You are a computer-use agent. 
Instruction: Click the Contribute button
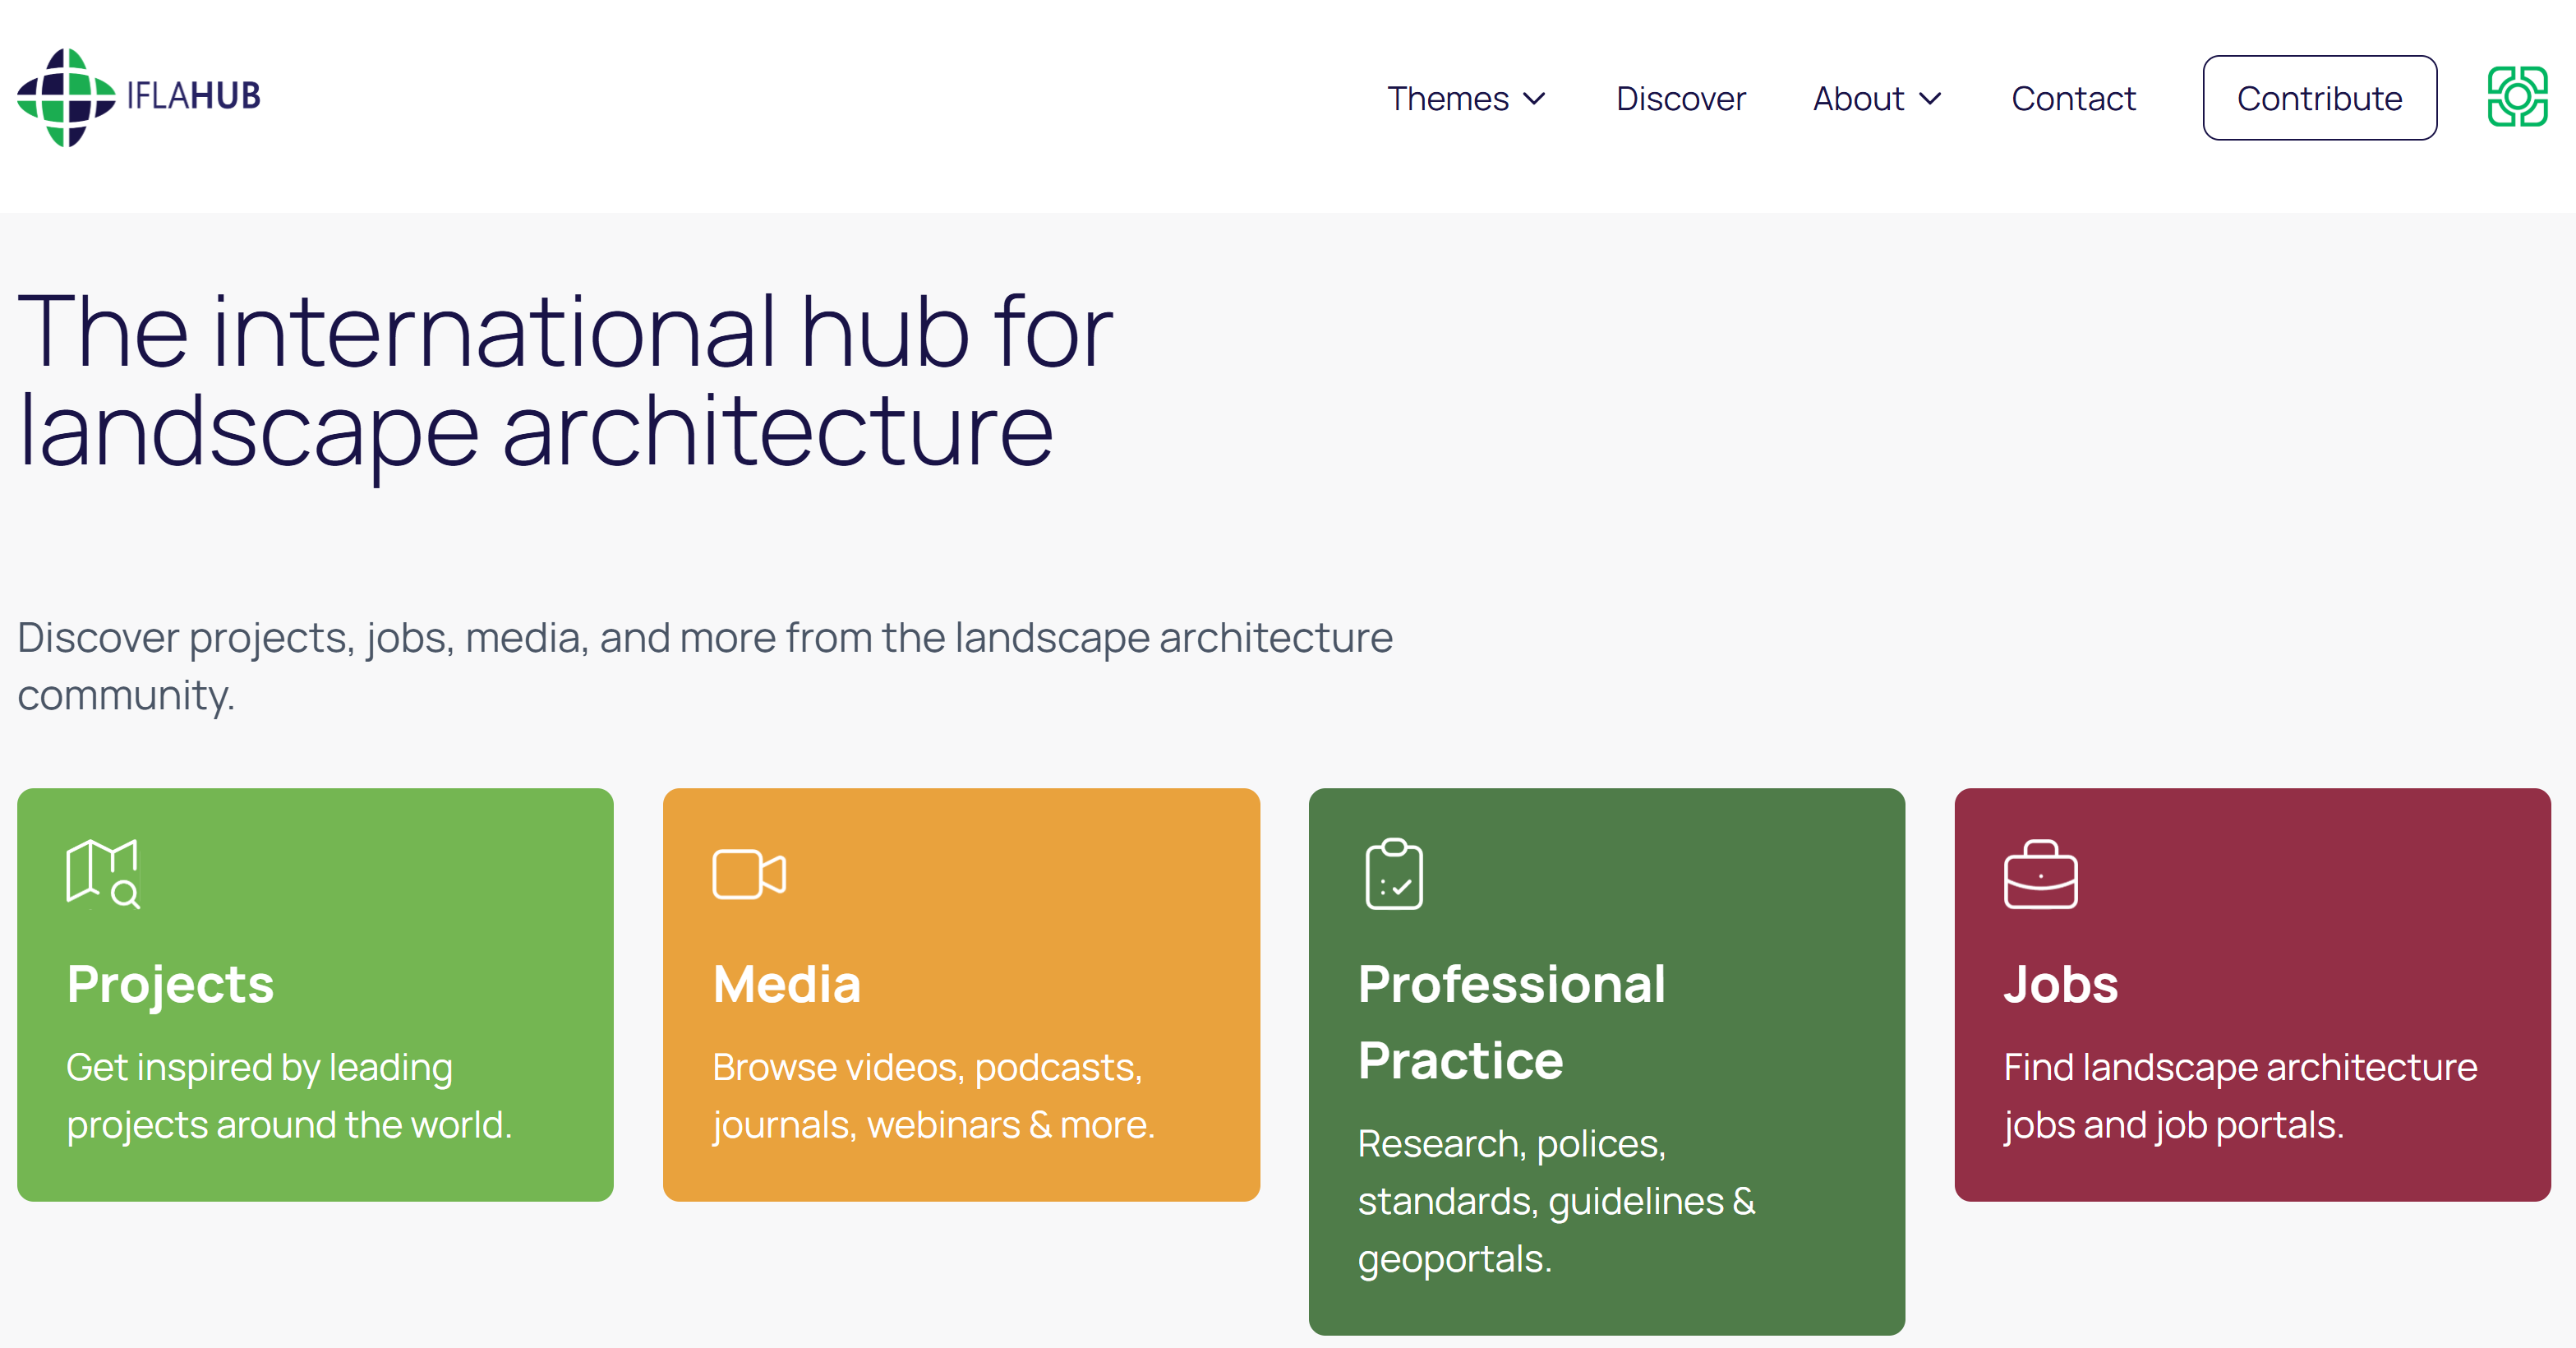click(2319, 98)
